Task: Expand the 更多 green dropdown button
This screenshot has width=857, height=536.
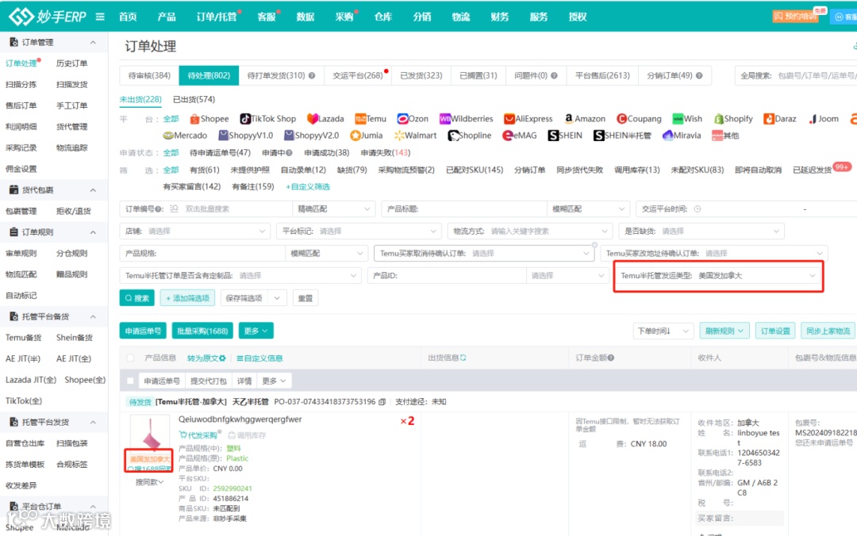Action: pyautogui.click(x=256, y=331)
